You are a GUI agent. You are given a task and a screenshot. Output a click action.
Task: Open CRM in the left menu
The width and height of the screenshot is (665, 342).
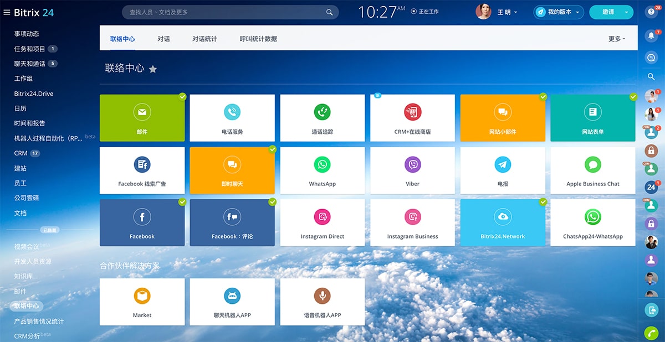[21, 153]
